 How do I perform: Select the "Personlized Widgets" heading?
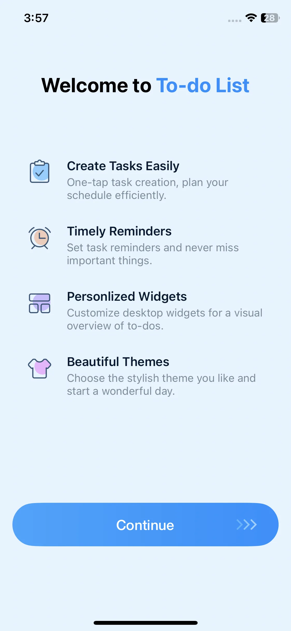tap(127, 297)
